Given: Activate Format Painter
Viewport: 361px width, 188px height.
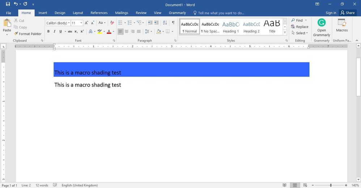Looking at the screenshot, I should click(x=27, y=34).
